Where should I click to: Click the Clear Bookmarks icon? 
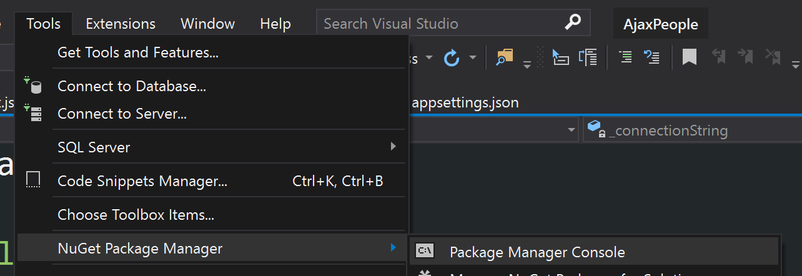coord(773,57)
